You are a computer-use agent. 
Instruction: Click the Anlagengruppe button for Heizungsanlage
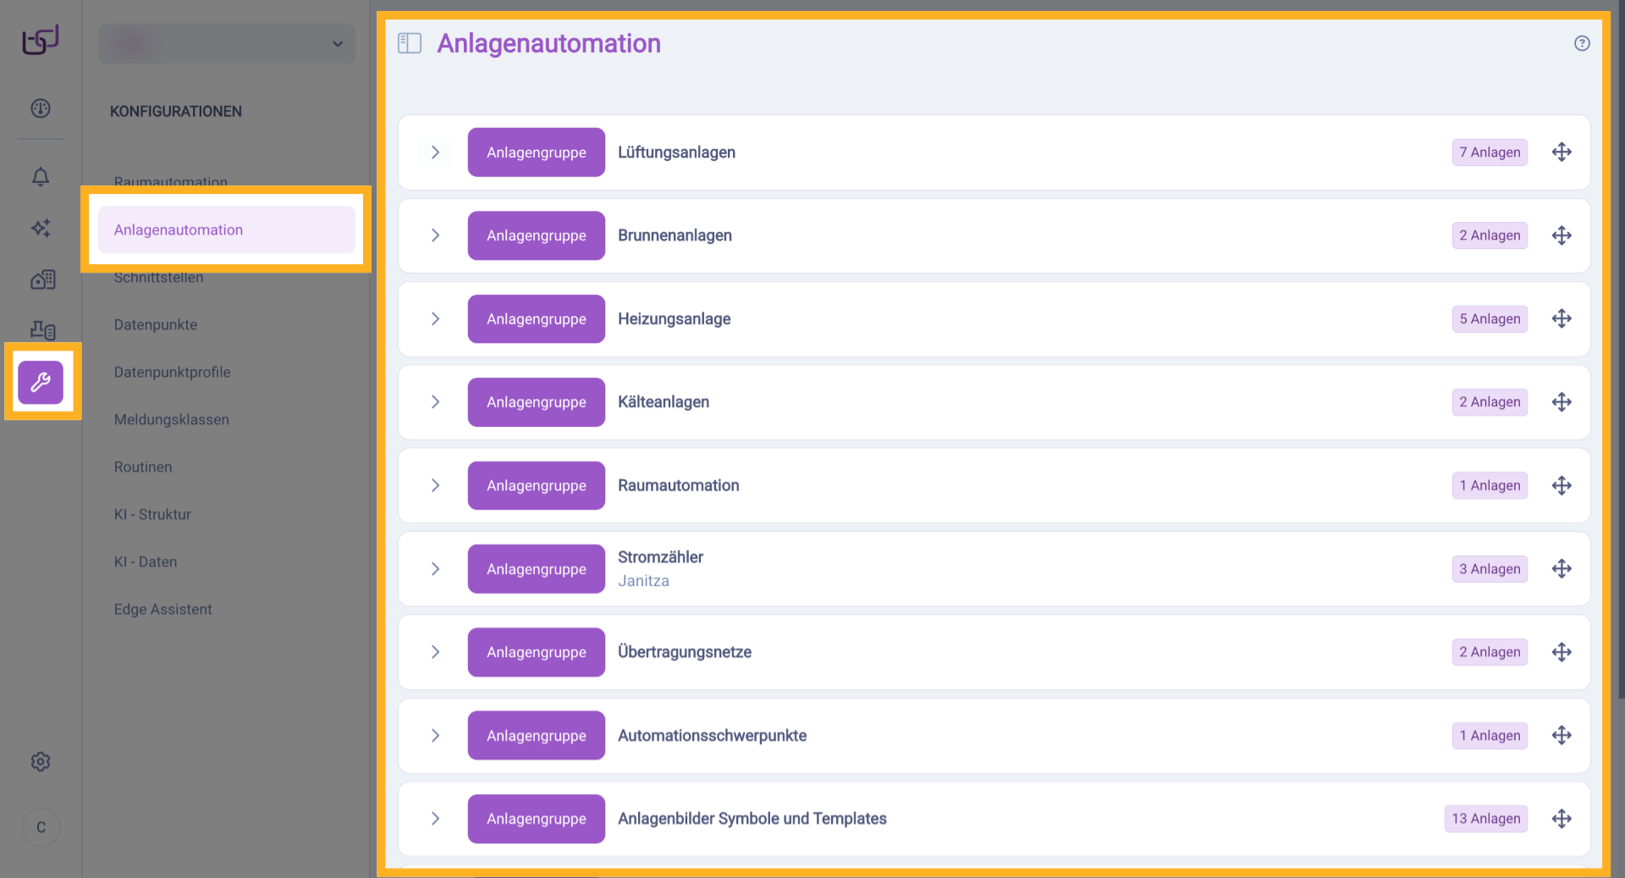pyautogui.click(x=536, y=318)
